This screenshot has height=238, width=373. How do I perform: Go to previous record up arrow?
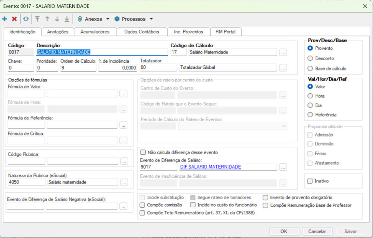click(47, 19)
